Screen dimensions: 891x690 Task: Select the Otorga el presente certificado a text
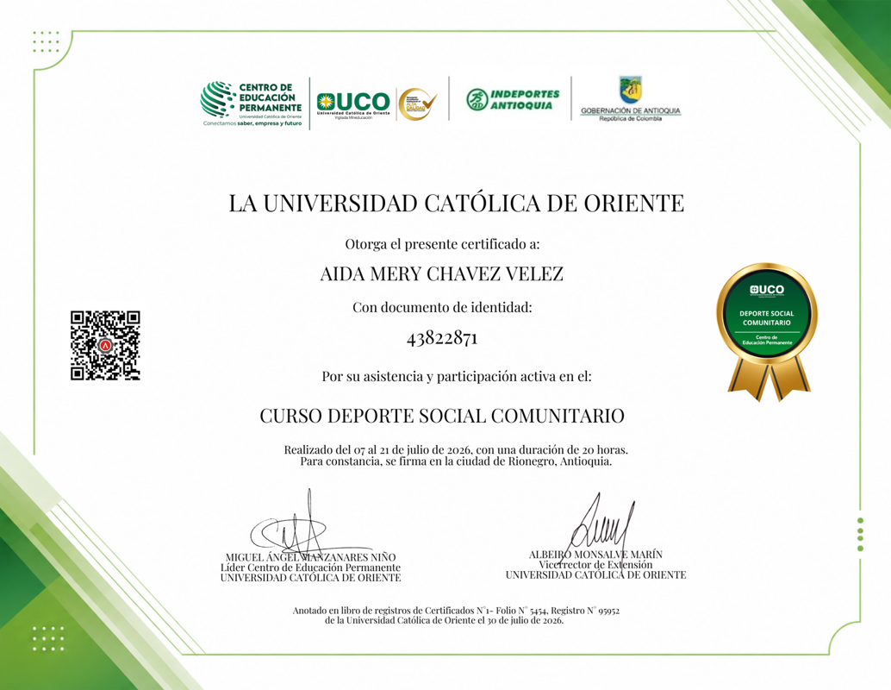click(x=442, y=245)
